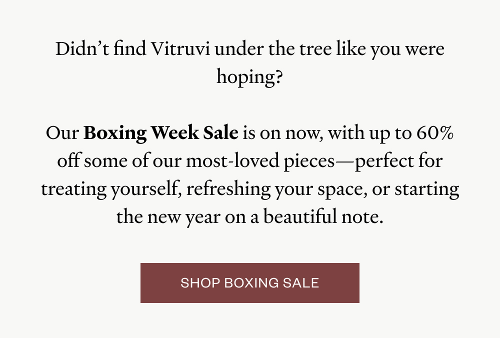Image resolution: width=500 pixels, height=338 pixels.
Task: Click the Shop Boxing Sale button
Action: click(x=249, y=283)
